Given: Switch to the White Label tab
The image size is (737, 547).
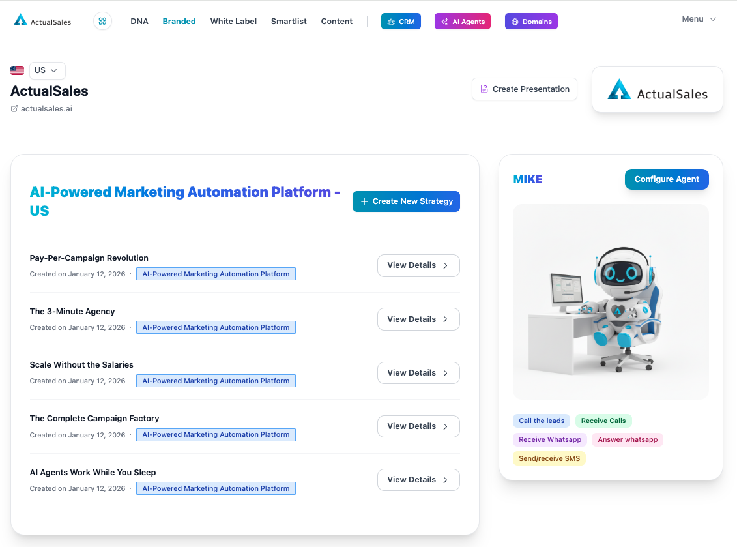Looking at the screenshot, I should point(233,22).
